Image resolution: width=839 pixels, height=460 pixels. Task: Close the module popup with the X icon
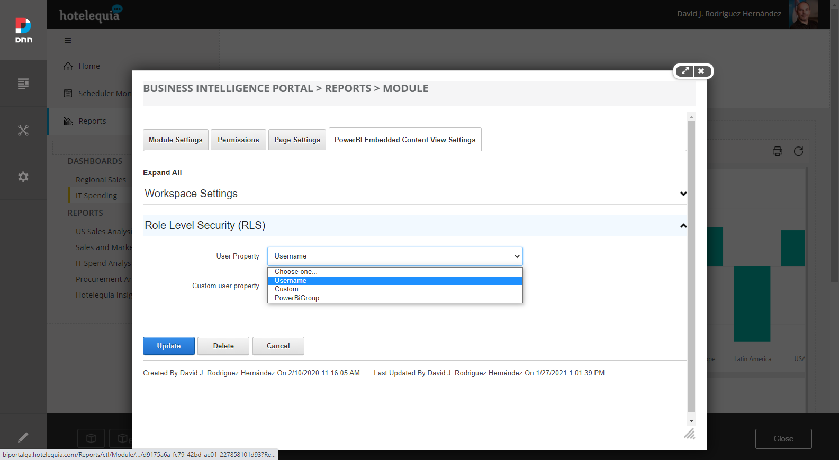(x=701, y=71)
